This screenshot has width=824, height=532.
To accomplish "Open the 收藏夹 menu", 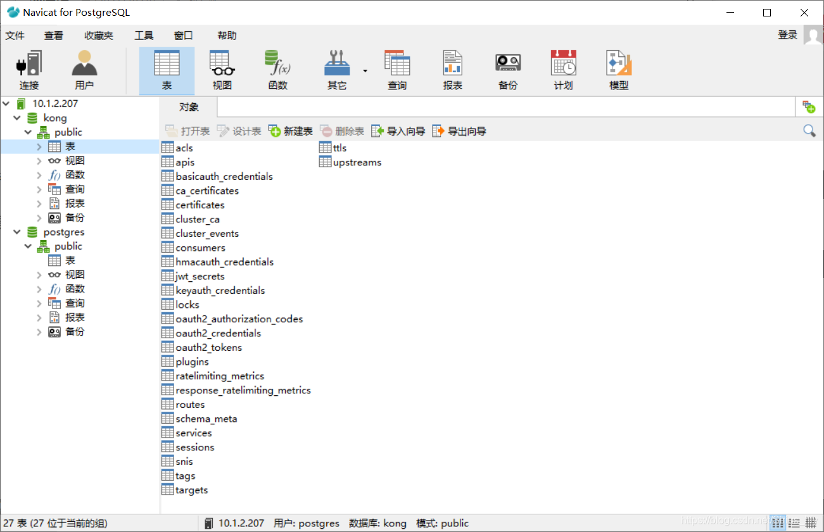I will tap(98, 35).
